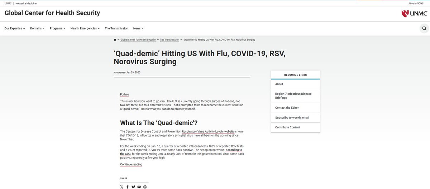Click the Global Center for Health Security title
The width and height of the screenshot is (430, 189).
(x=52, y=13)
